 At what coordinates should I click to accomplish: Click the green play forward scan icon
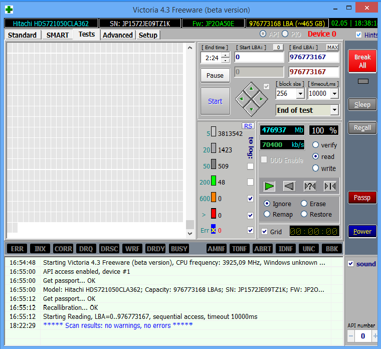pos(269,187)
